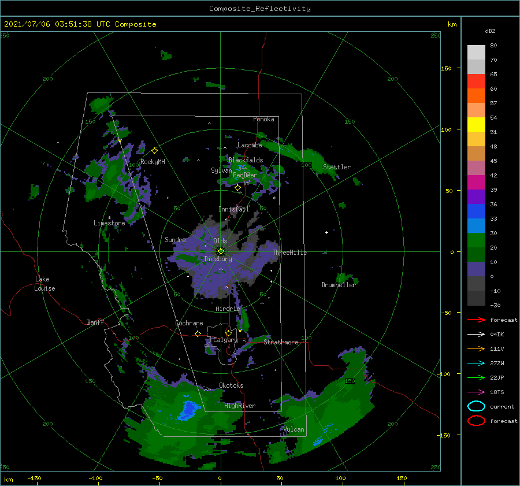The image size is (520, 486).
Task: Pick the yellow 51 dBZ color swatch
Action: (476, 125)
